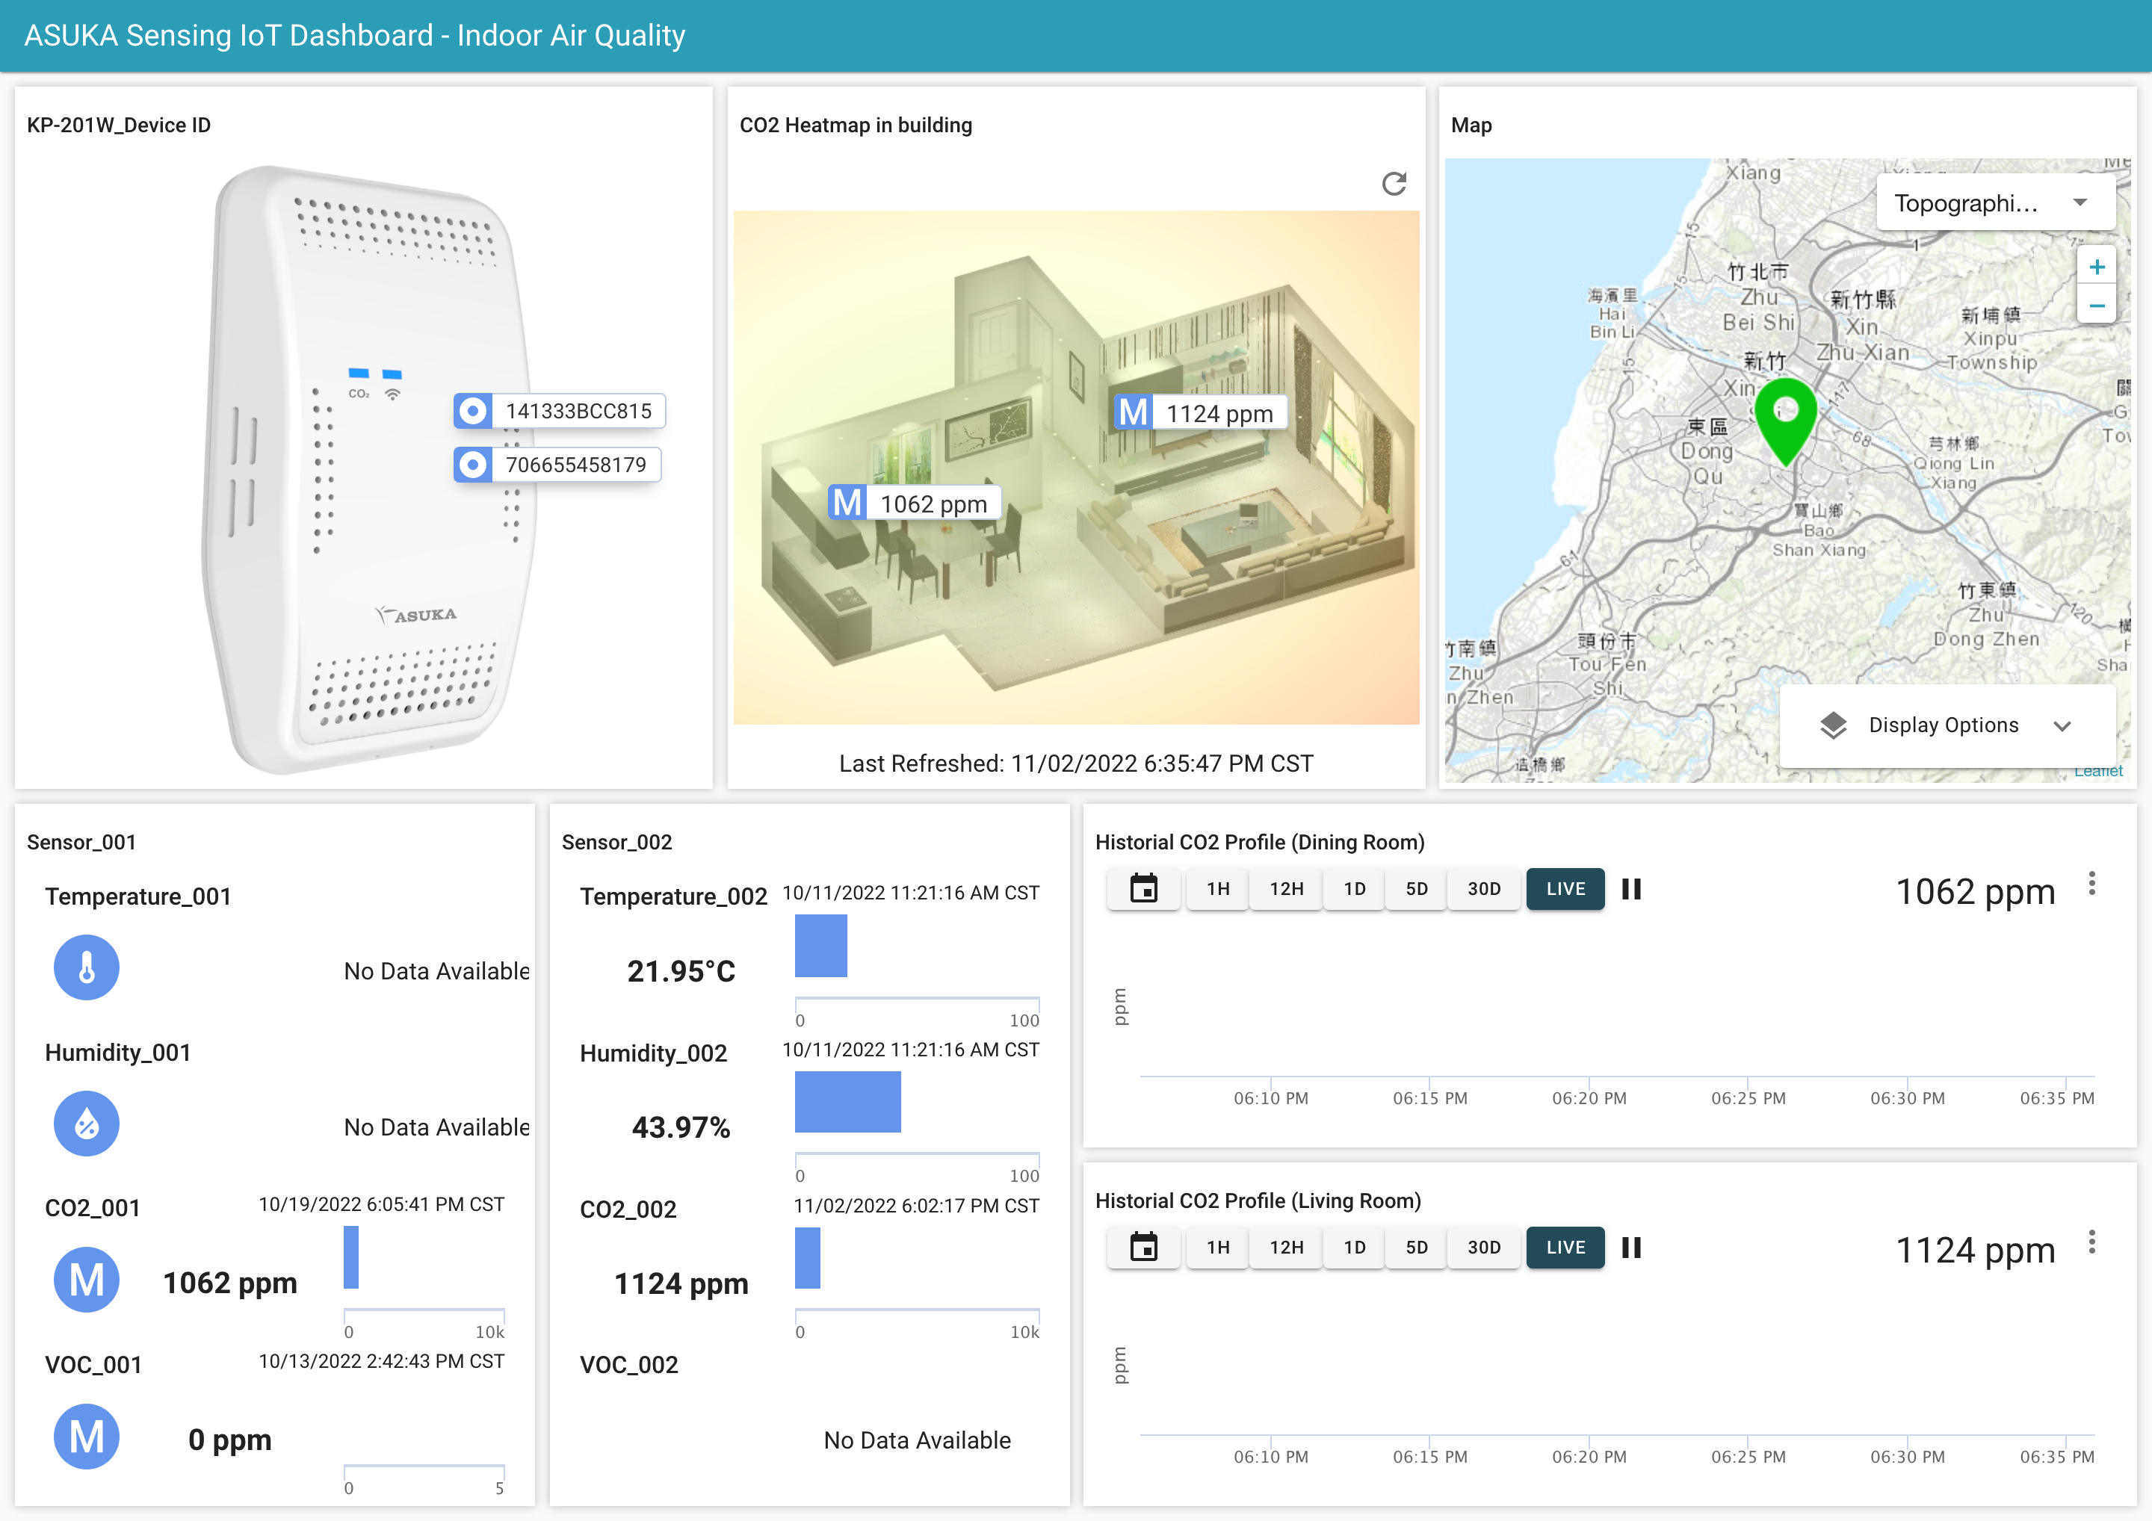Zoom in on the map
The image size is (2152, 1521).
click(x=2096, y=267)
